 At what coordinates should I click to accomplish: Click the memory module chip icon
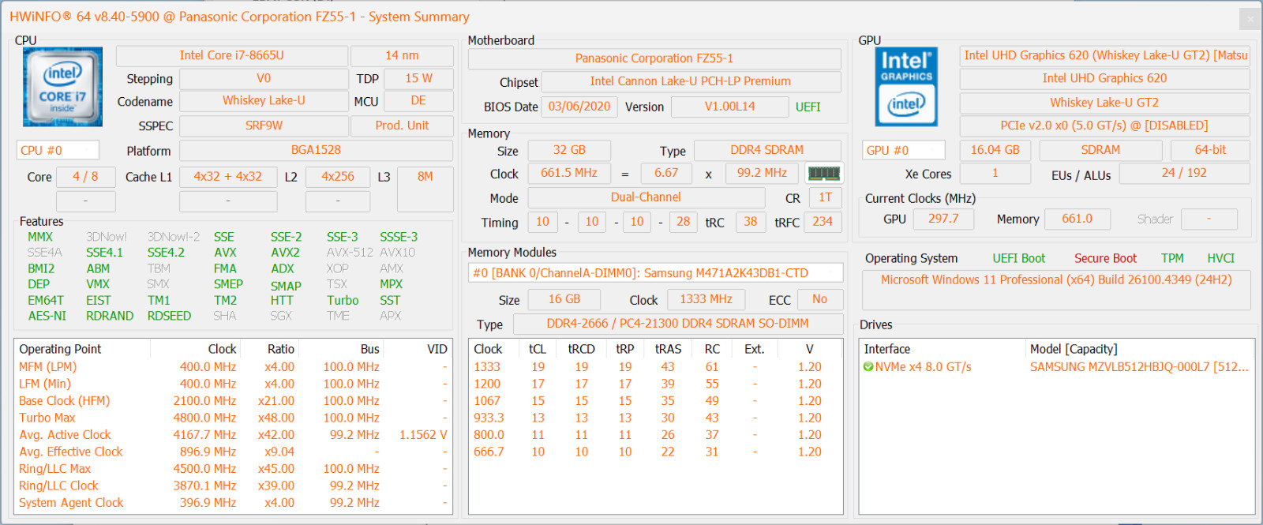click(823, 173)
